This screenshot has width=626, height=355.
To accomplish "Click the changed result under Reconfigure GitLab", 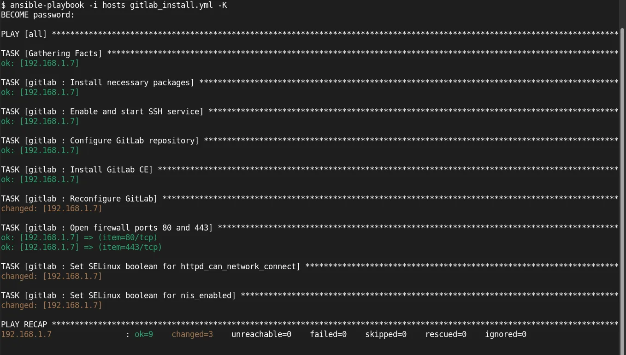I will [x=52, y=208].
